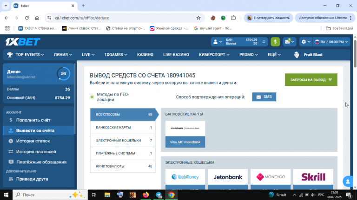Click Подтвердить личность button
Viewport: 357px width, 200px height.
click(269, 18)
